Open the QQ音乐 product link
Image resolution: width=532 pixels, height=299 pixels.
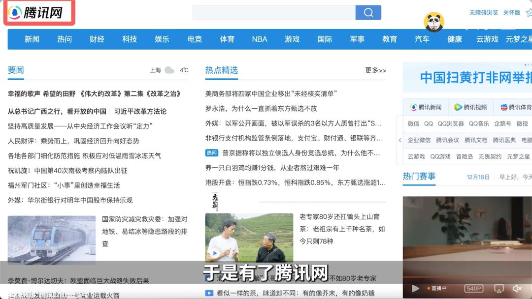click(479, 123)
